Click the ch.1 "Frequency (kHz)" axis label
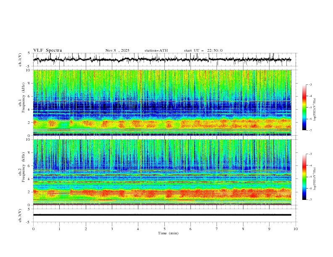 24,97
